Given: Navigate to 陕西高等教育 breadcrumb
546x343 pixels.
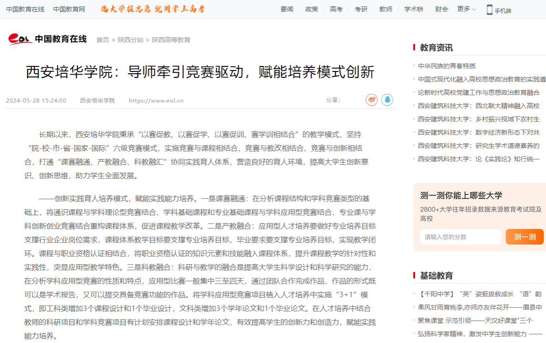Looking at the screenshot, I should click(x=171, y=40).
